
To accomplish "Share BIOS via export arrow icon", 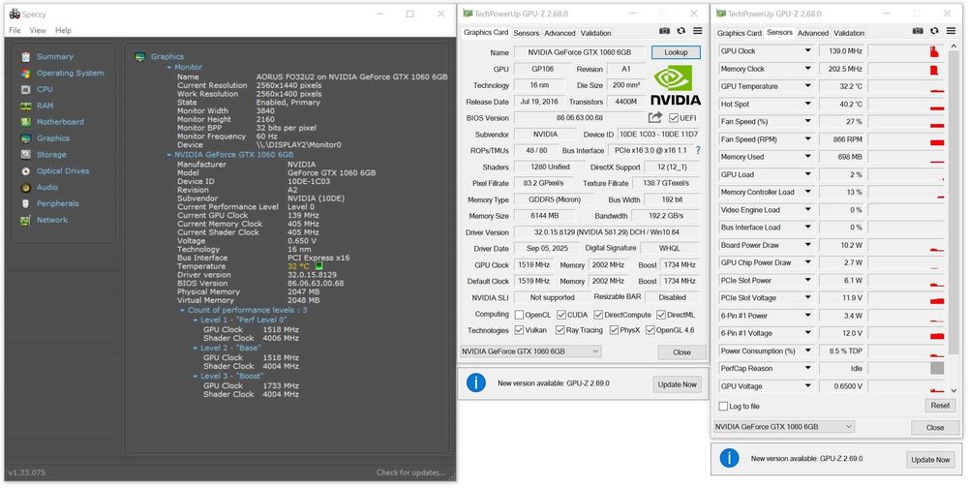I will coord(654,117).
